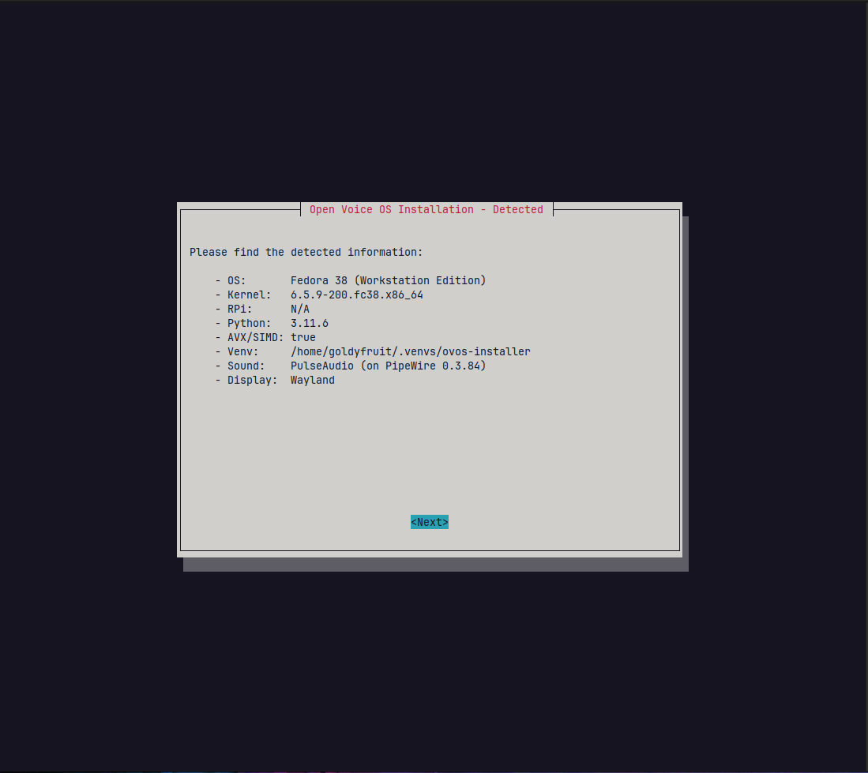Click the 'Sound:' label
Image resolution: width=868 pixels, height=773 pixels.
click(x=246, y=366)
